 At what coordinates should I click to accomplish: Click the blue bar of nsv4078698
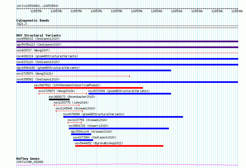[123, 117]
